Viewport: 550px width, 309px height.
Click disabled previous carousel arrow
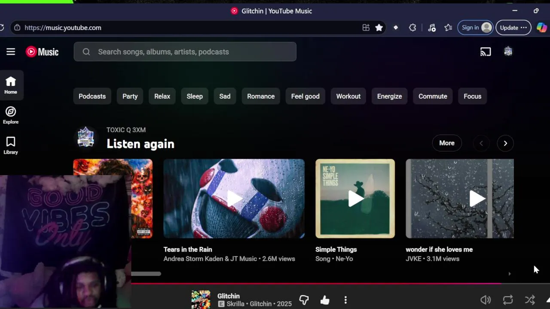[481, 143]
